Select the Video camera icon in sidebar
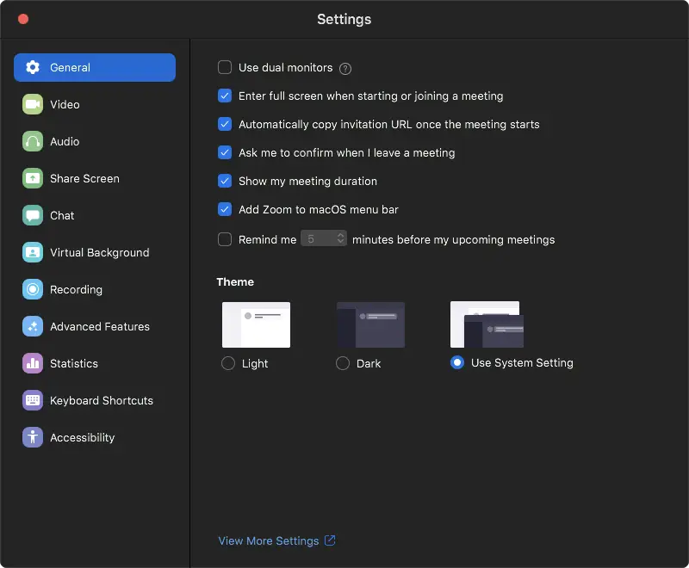This screenshot has width=689, height=568. coord(32,104)
